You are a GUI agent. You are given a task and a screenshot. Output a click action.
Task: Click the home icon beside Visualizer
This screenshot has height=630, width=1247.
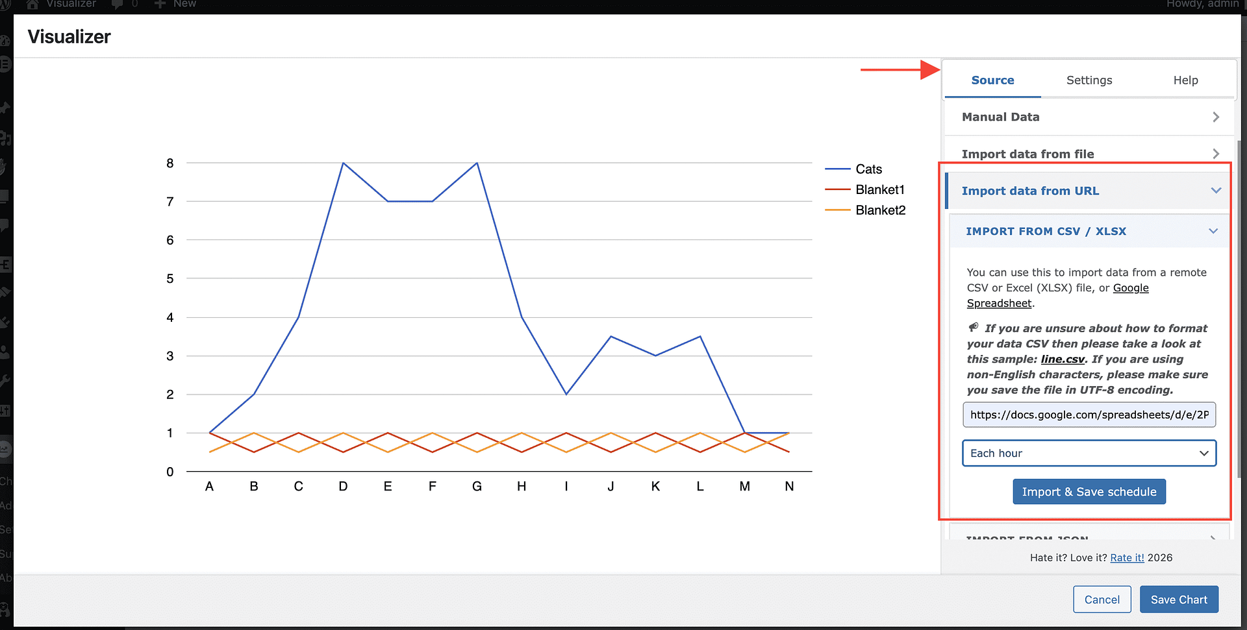pyautogui.click(x=32, y=4)
